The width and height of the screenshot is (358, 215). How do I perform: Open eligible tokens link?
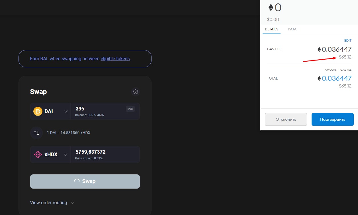(115, 59)
